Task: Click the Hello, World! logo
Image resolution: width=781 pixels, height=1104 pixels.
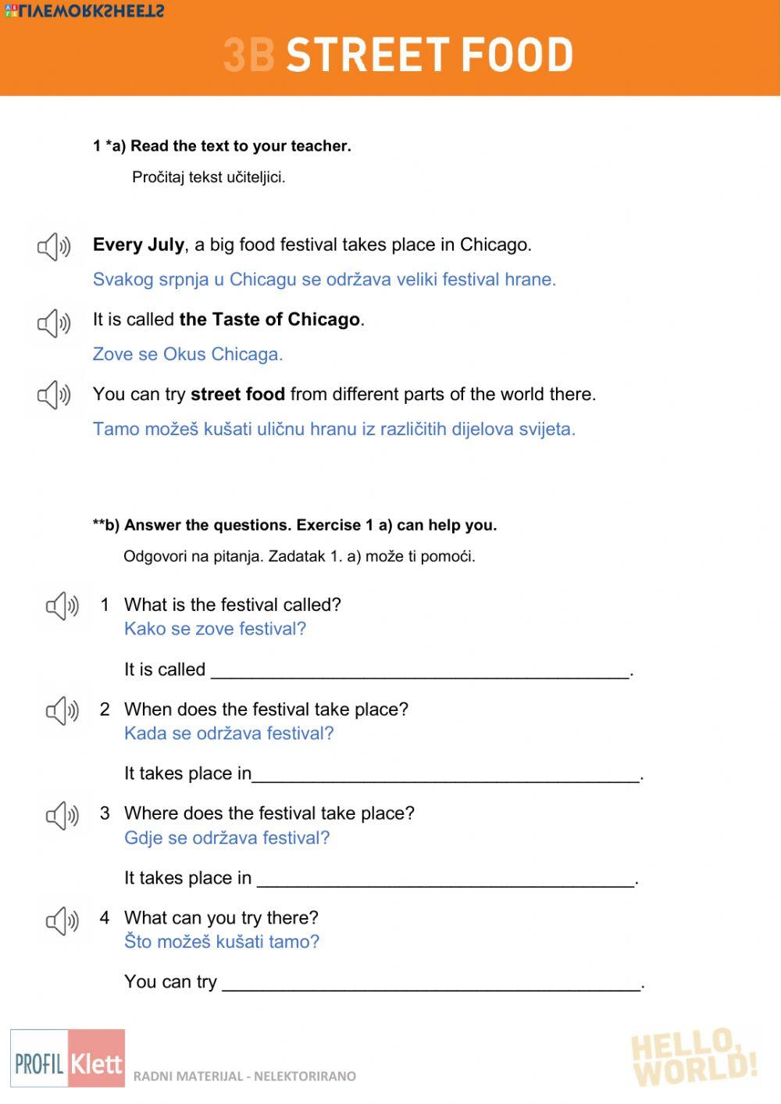Action: (693, 1057)
